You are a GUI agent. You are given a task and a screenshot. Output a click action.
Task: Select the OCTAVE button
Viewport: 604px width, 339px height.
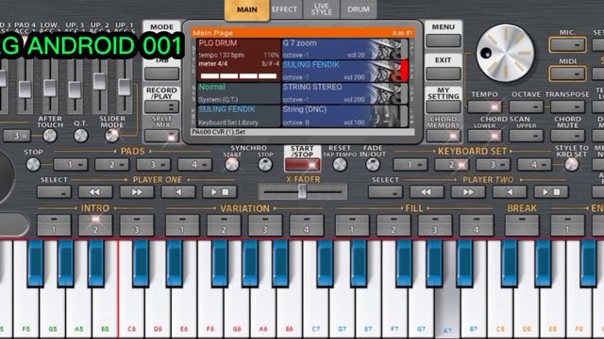[x=526, y=106]
